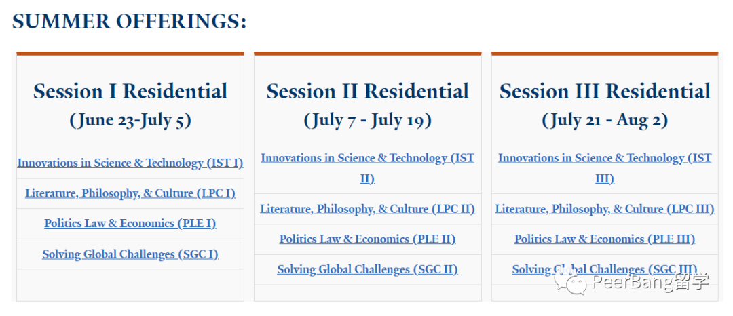Open Innovations in Science & Technology (IST I) link
This screenshot has height=316, width=733.
130,163
